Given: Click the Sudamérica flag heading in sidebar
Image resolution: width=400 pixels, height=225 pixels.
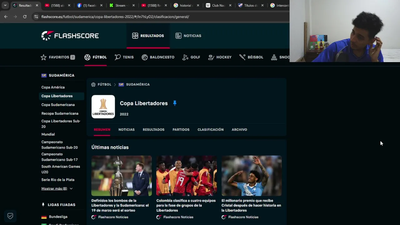Looking at the screenshot, I should (58, 75).
